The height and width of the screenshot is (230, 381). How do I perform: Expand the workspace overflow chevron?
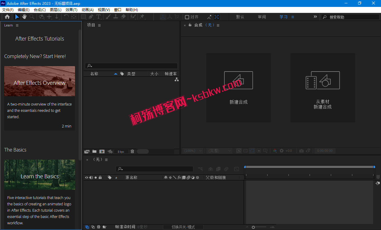tap(315, 17)
